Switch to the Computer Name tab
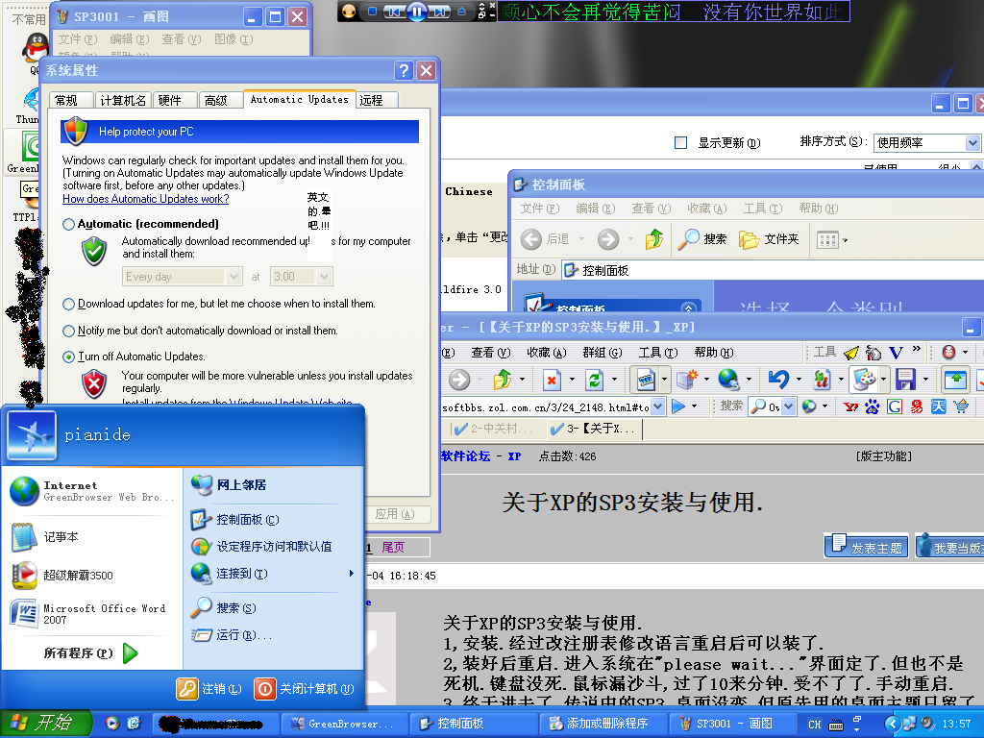 [x=123, y=100]
